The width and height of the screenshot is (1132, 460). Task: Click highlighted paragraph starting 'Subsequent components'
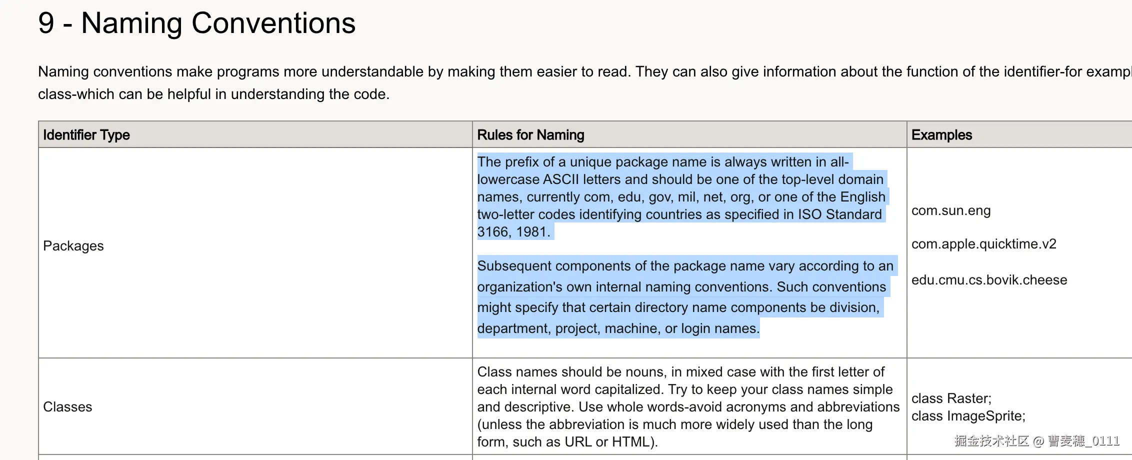click(687, 297)
